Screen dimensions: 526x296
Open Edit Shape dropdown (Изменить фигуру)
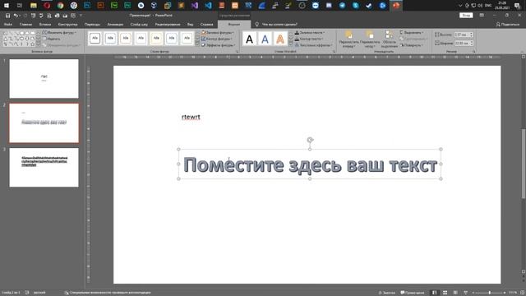pyautogui.click(x=59, y=33)
